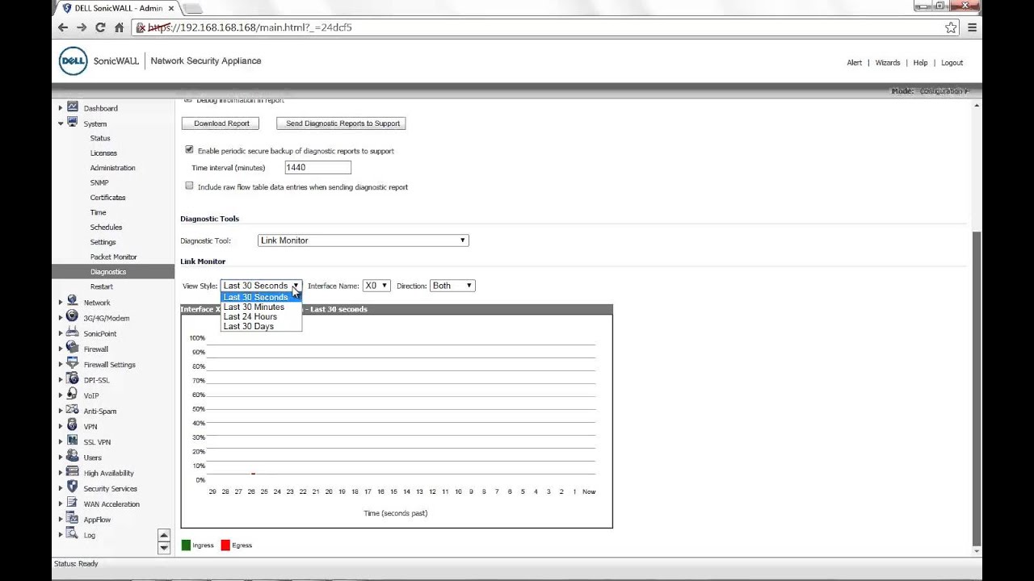The width and height of the screenshot is (1034, 581).
Task: Expand the Network tree arrow
Action: 61,302
